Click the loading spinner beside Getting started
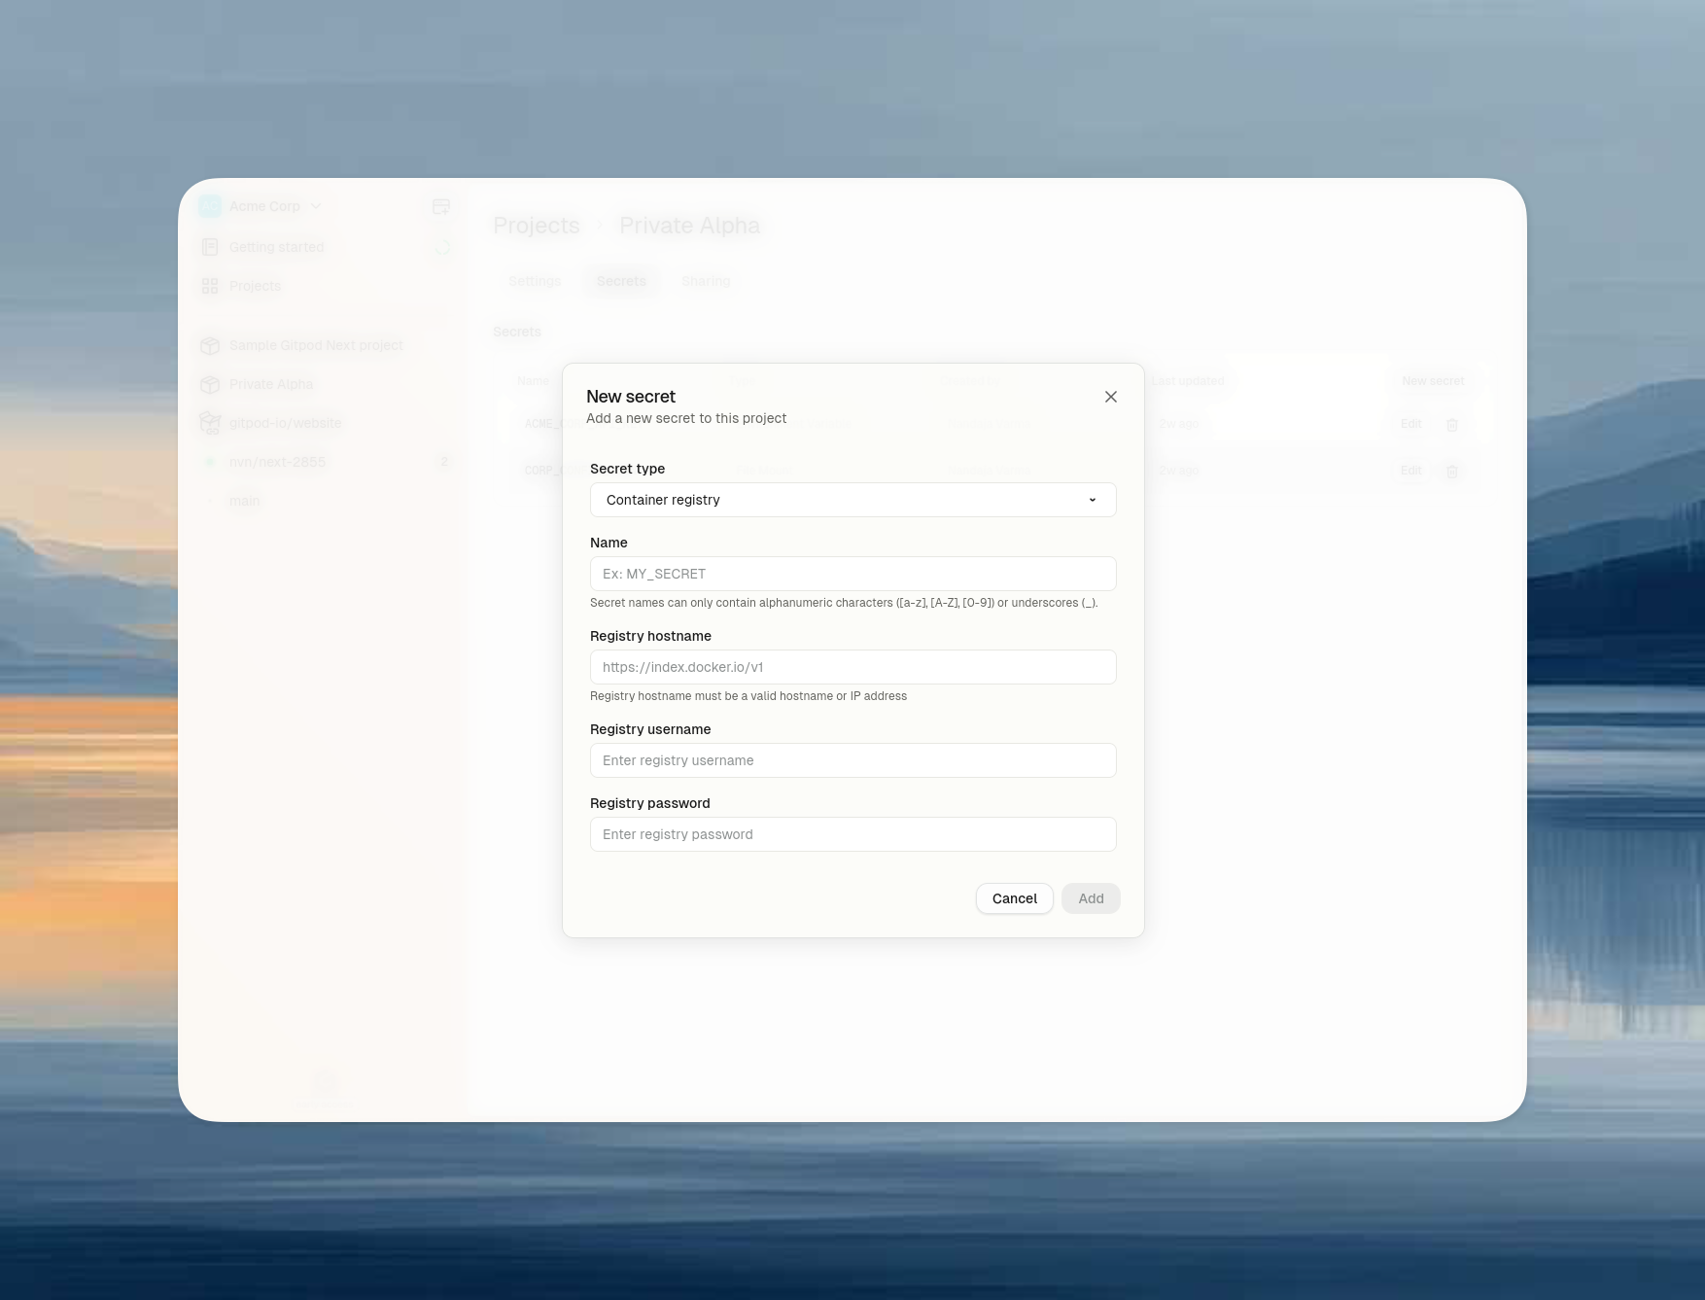1705x1300 pixels. tap(443, 248)
